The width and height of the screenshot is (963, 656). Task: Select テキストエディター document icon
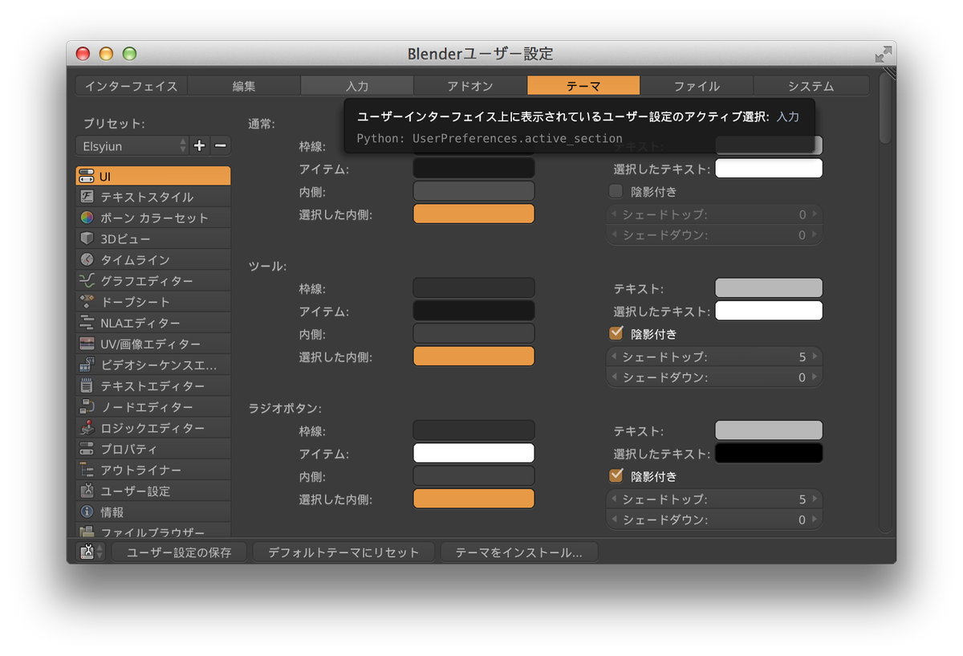tap(87, 385)
